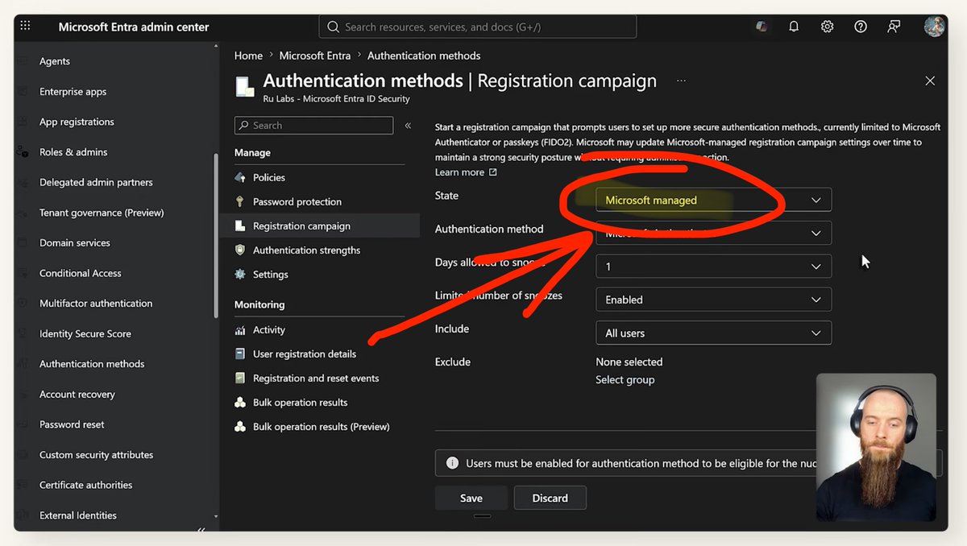Close the Registration campaign blade
Image resolution: width=967 pixels, height=546 pixels.
(930, 81)
